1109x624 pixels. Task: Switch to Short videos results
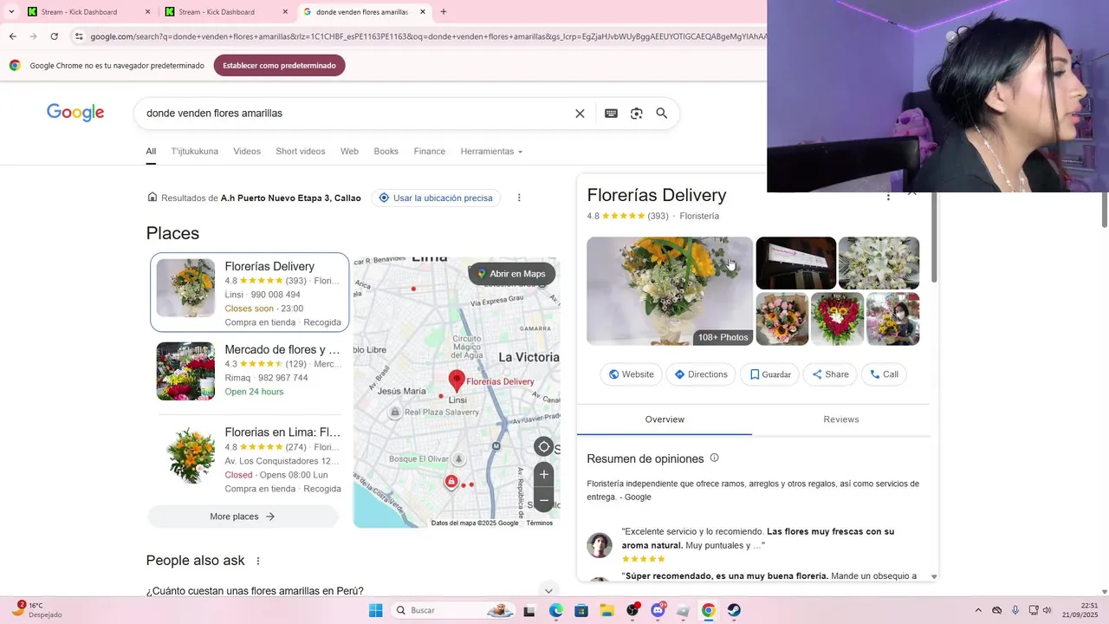(x=301, y=151)
